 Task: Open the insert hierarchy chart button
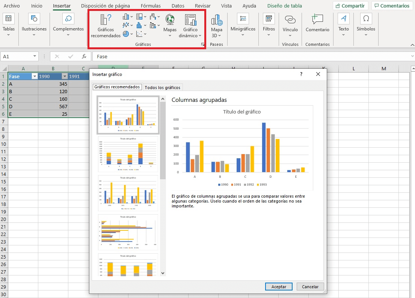[141, 17]
